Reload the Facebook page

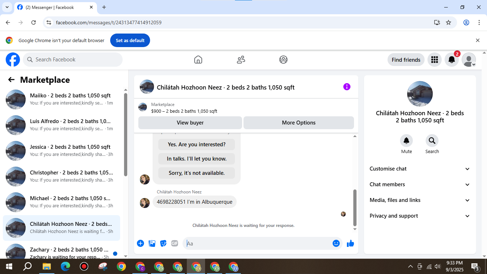(34, 22)
